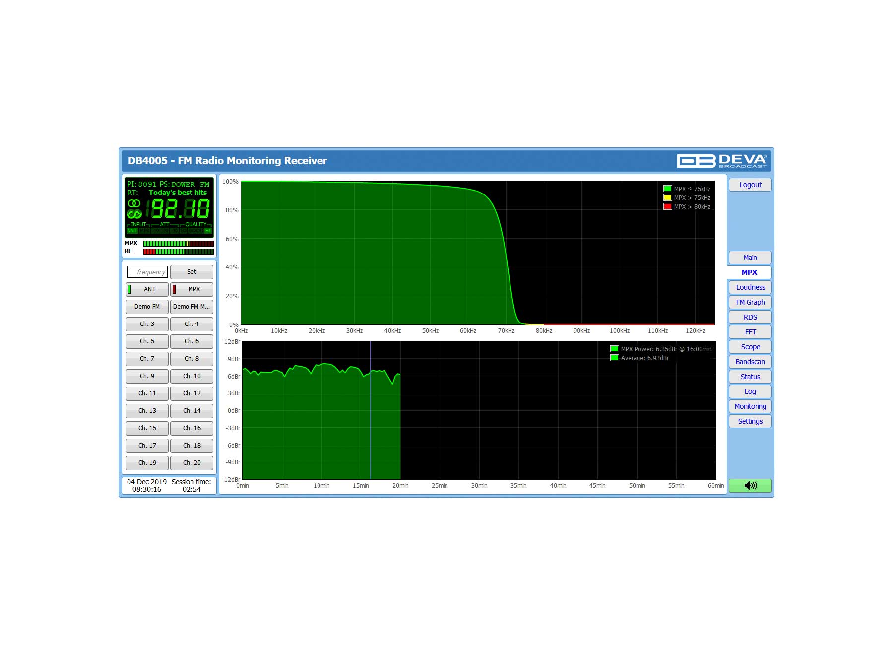Click the green Average legend swatch
Screen dimensions: 893x645
[614, 358]
